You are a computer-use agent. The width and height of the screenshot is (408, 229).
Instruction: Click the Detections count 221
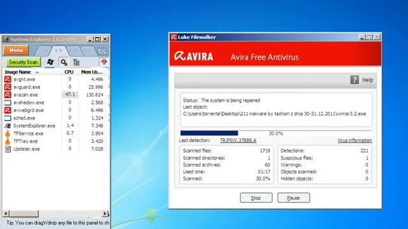point(364,151)
